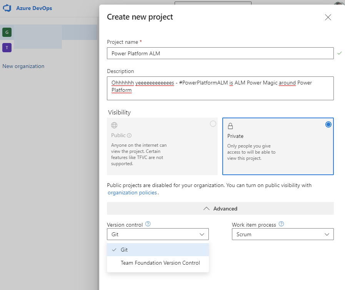The width and height of the screenshot is (345, 290).
Task: Close the Create new project dialog
Action: [x=328, y=17]
